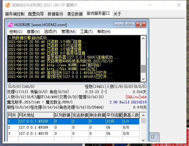Click gateway list scroll down arrow
The image size is (189, 146).
tap(143, 140)
